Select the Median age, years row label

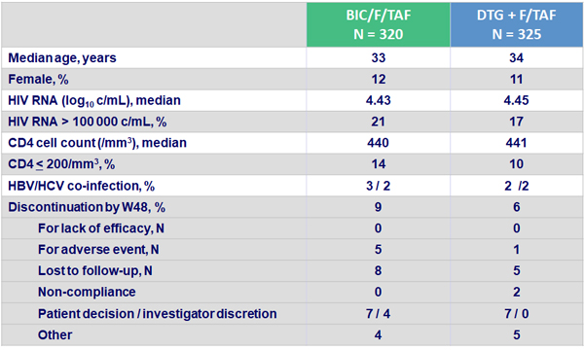[x=62, y=58]
